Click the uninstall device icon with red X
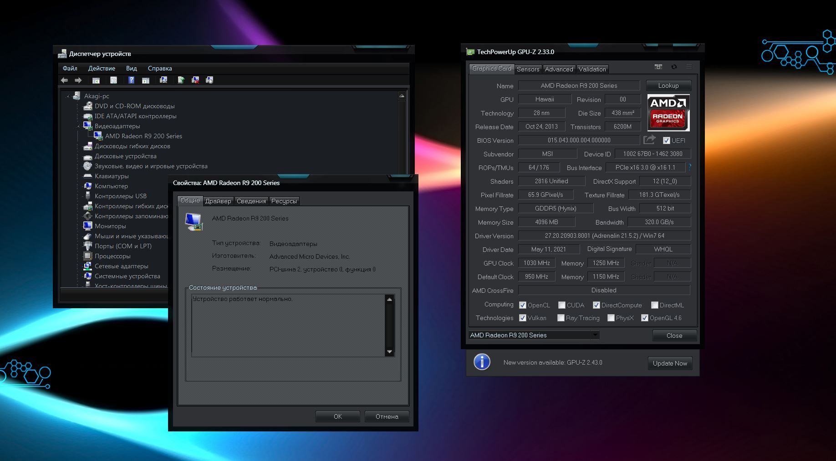 pos(195,80)
